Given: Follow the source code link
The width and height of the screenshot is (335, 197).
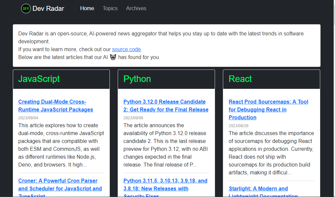Looking at the screenshot, I should coord(126,49).
